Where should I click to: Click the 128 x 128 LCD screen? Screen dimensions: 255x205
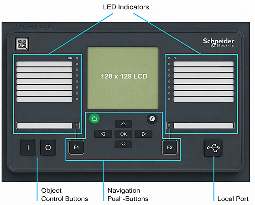123,78
